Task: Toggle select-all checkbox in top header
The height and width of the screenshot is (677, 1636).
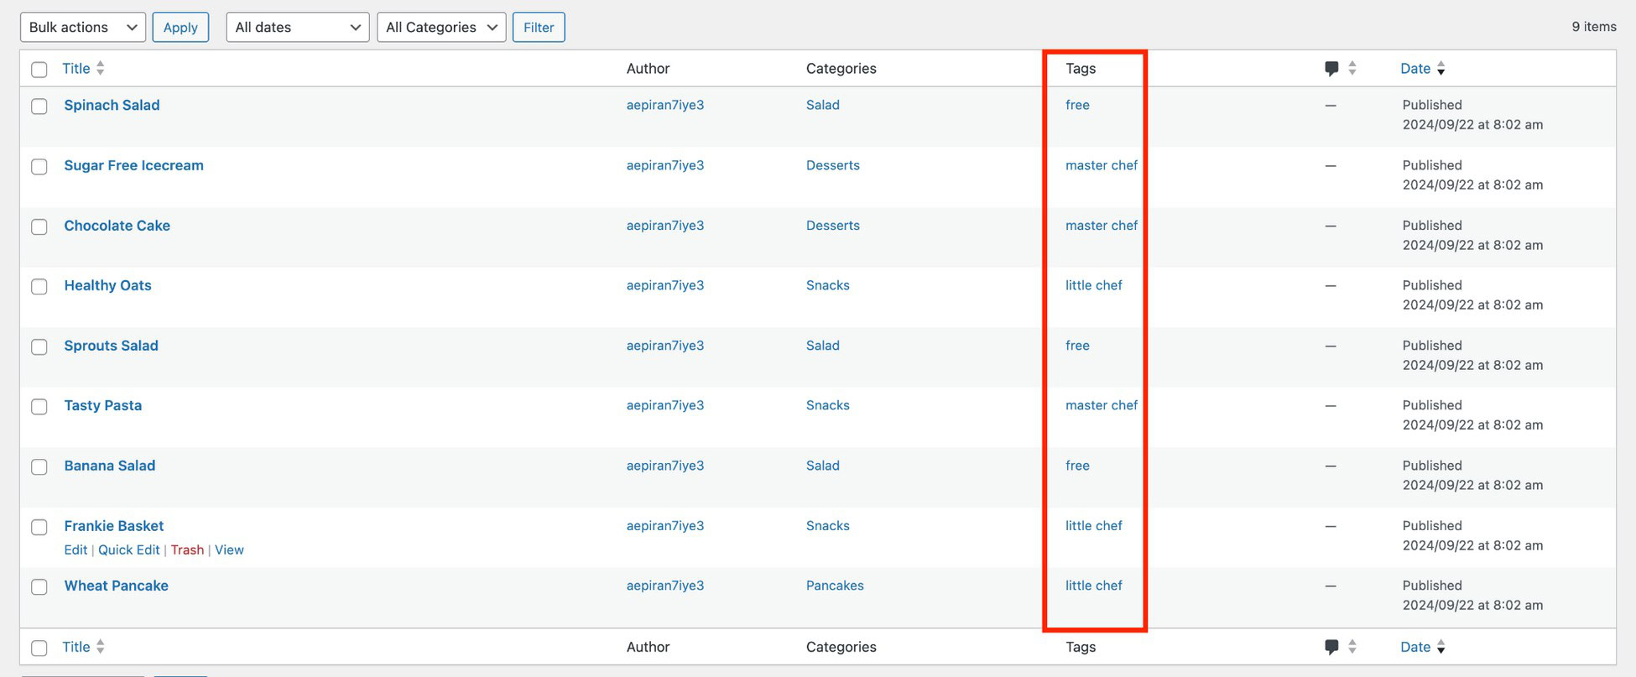Action: (39, 69)
